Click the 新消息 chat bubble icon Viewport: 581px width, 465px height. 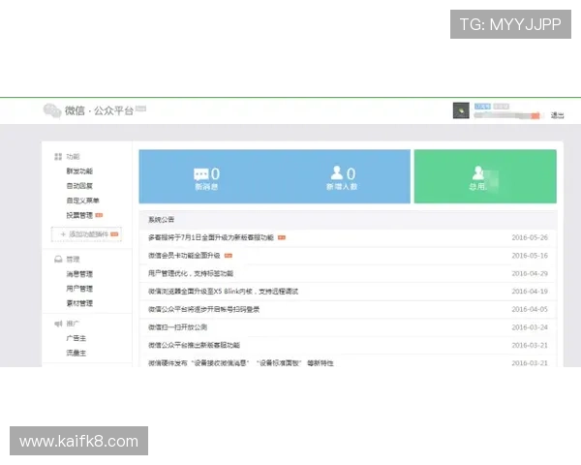(x=200, y=174)
